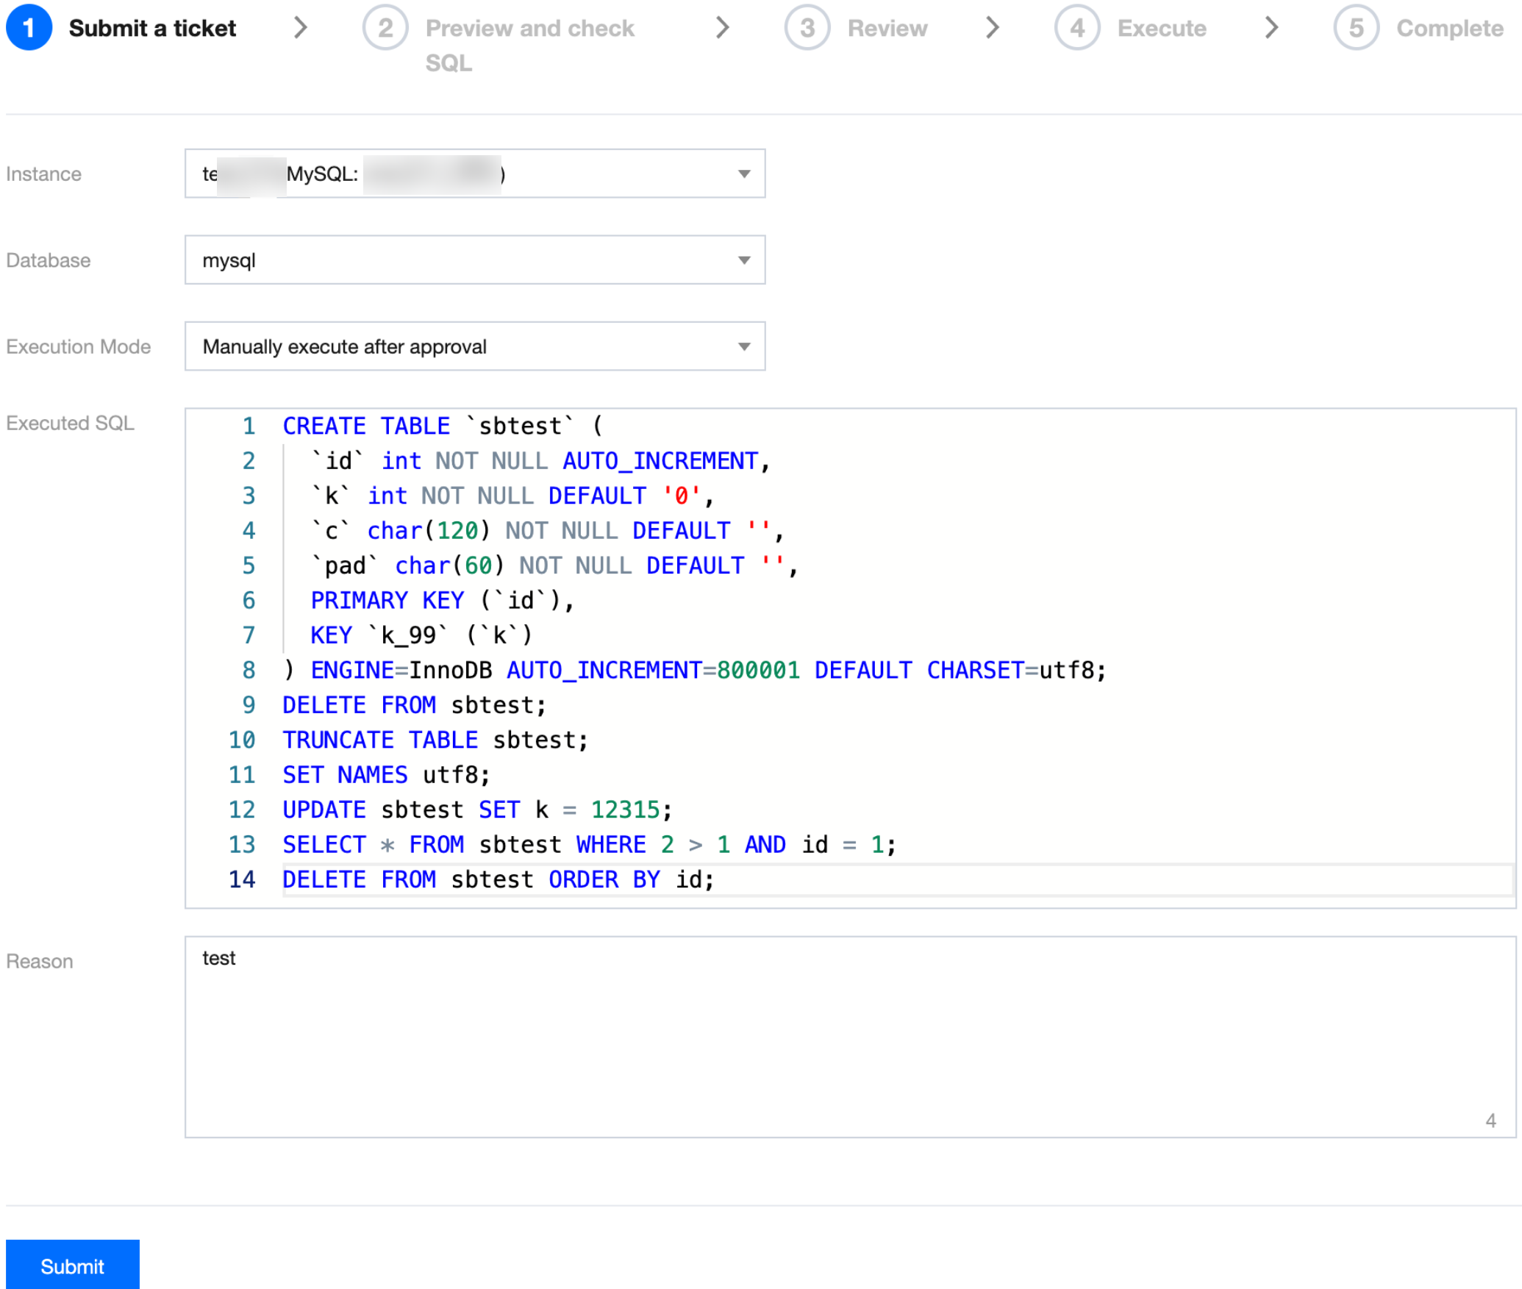Select the Submit a ticket step label
This screenshot has width=1522, height=1289.
pyautogui.click(x=152, y=28)
